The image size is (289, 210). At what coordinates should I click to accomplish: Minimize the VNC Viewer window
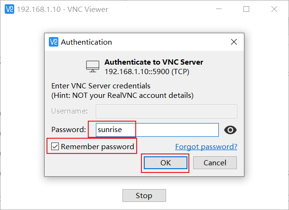219,9
